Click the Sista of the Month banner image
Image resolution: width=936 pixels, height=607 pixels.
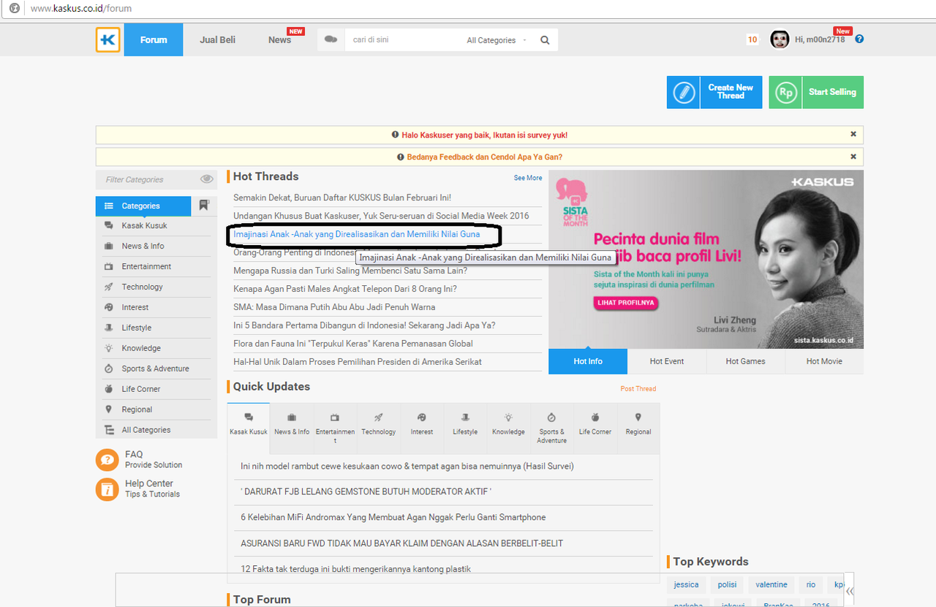click(x=706, y=260)
